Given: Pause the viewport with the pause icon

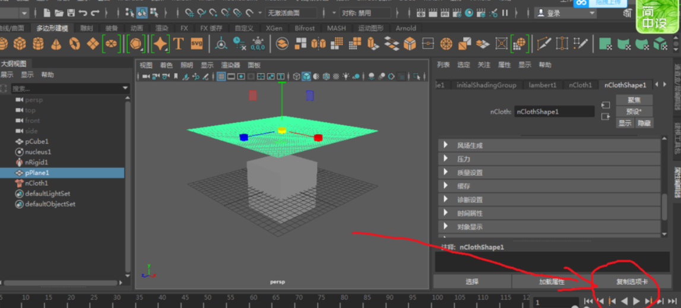Looking at the screenshot, I should (505, 13).
